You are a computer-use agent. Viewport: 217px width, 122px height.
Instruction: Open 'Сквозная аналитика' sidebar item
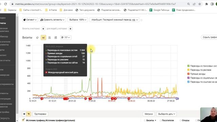pos(4,30)
